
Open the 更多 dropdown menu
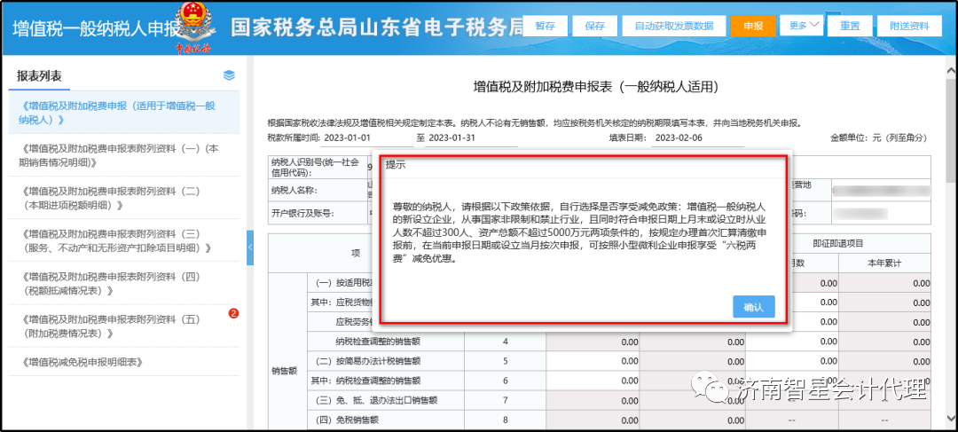(x=802, y=26)
